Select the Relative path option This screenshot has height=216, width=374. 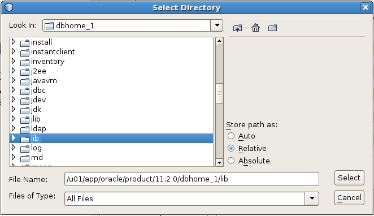231,148
